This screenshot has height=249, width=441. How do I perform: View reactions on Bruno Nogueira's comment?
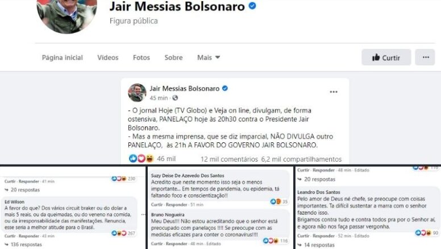[276, 241]
